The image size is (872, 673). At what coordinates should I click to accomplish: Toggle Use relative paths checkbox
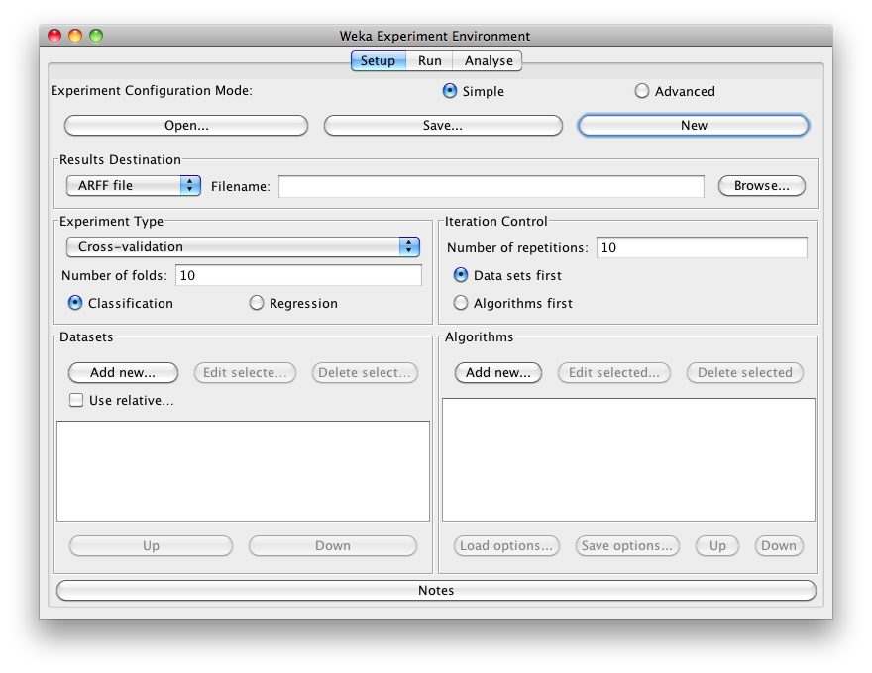click(76, 400)
